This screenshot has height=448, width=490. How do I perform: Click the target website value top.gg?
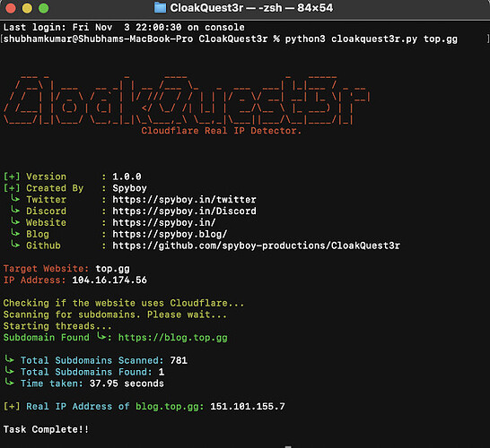point(112,269)
